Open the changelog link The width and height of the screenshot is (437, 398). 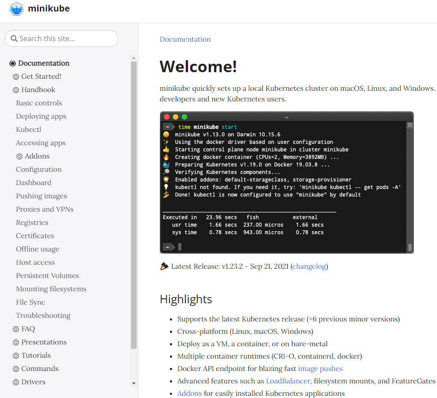click(x=309, y=267)
